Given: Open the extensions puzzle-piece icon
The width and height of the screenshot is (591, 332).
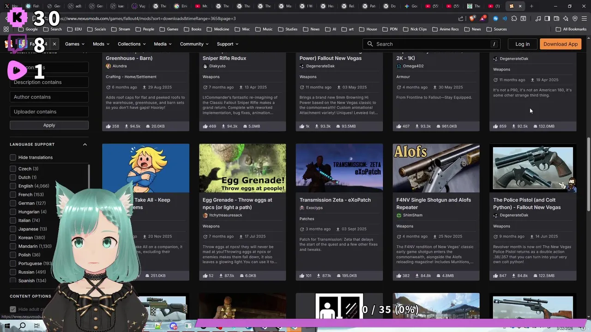Looking at the screenshot, I should pyautogui.click(x=514, y=18).
